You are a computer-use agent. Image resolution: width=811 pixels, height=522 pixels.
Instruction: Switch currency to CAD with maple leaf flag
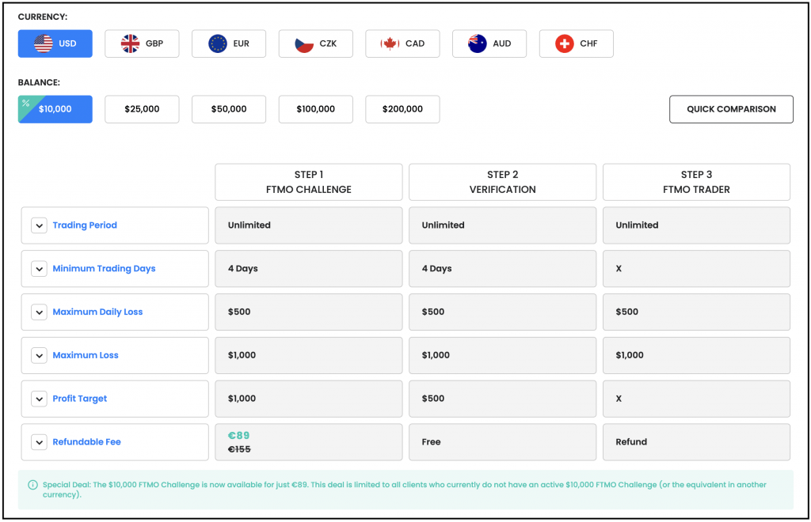pos(402,43)
